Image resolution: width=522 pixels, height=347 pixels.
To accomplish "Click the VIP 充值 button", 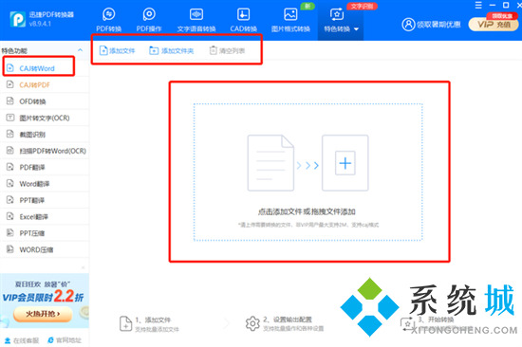I will (494, 25).
